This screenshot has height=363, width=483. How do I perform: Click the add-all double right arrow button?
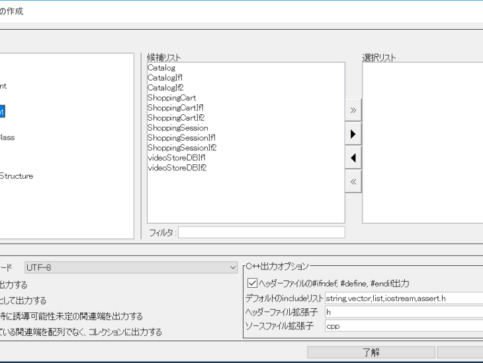[353, 110]
